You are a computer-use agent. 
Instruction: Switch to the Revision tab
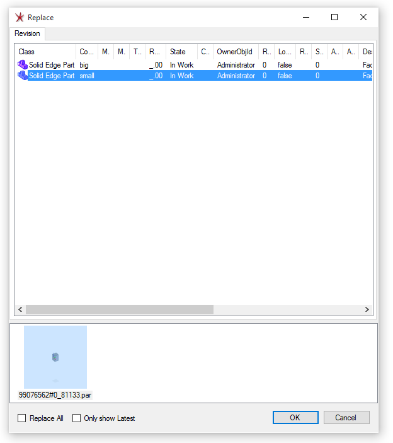(x=27, y=33)
